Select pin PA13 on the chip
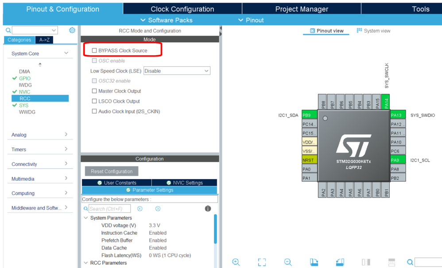The image size is (442, 268). coord(398,115)
